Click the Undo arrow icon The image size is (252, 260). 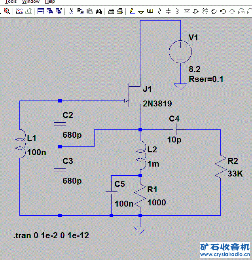[223, 11]
